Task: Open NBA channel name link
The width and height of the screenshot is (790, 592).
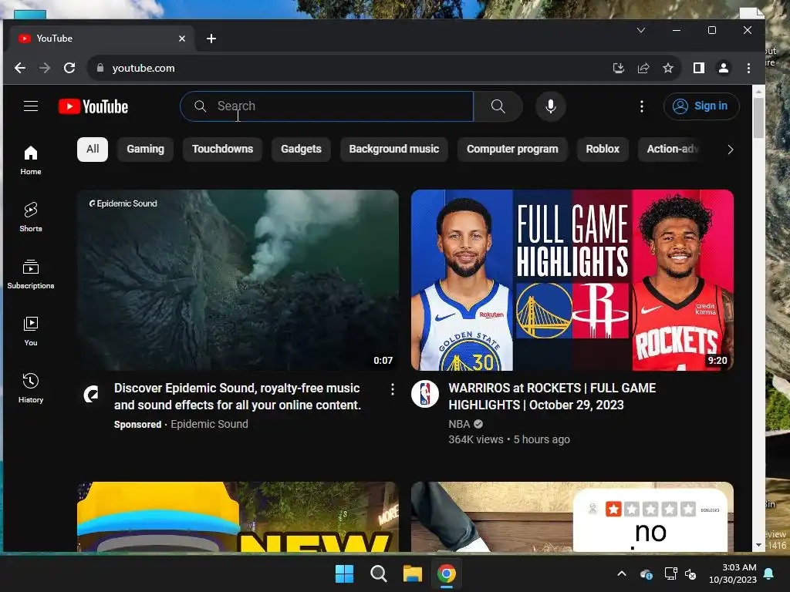Action: pos(459,425)
